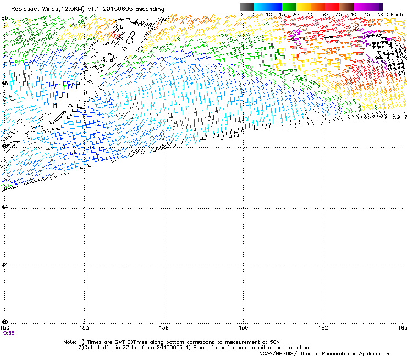Click the '30' legend tick label

coord(324,15)
